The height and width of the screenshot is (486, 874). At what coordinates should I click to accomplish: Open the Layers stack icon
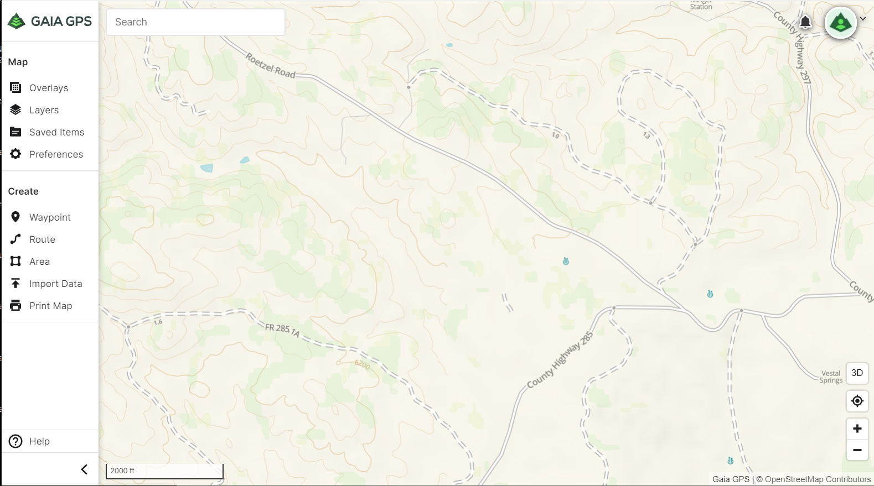pos(15,109)
